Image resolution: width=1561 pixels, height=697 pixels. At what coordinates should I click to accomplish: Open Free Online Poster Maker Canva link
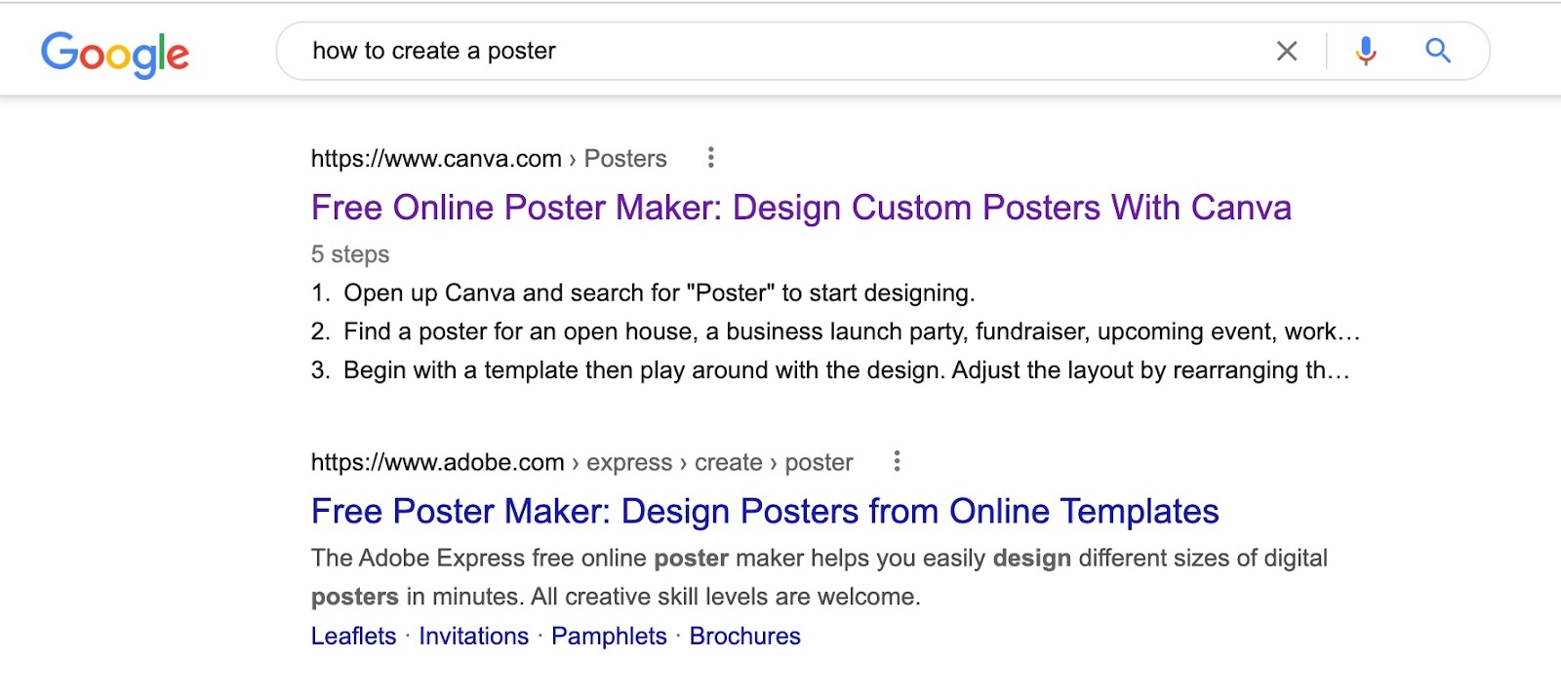(x=801, y=208)
